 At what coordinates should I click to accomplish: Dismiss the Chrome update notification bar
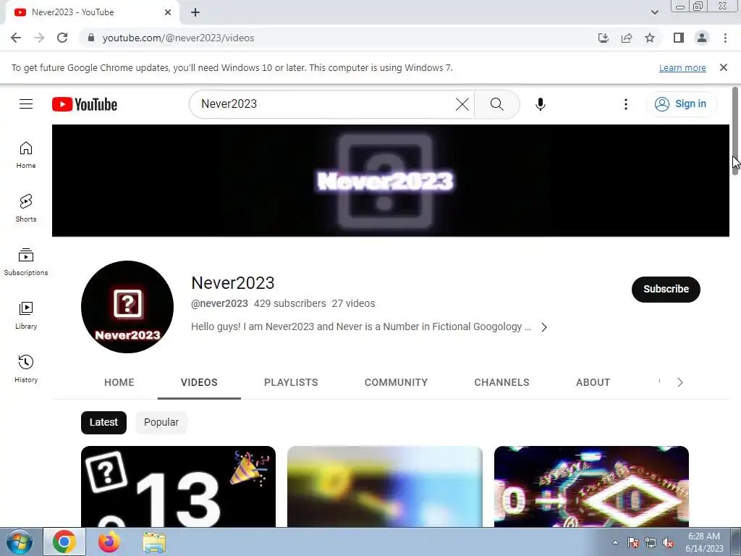pyautogui.click(x=724, y=67)
